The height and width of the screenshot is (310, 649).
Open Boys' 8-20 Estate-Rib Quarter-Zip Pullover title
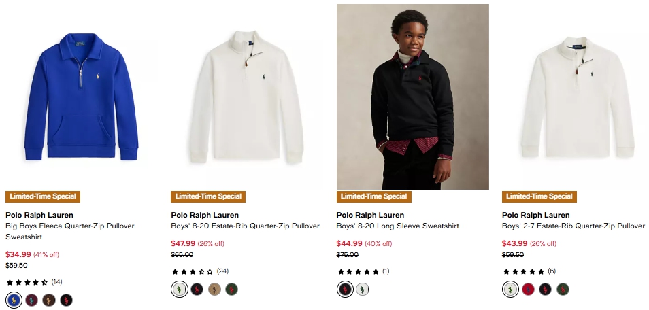pos(245,226)
